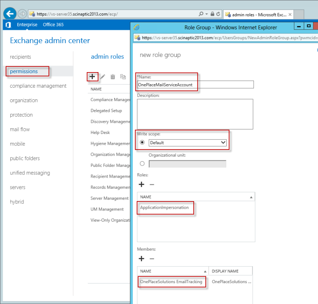Screen dimensions: 318x304
Task: Maximize the Role Group window
Action: [309, 26]
